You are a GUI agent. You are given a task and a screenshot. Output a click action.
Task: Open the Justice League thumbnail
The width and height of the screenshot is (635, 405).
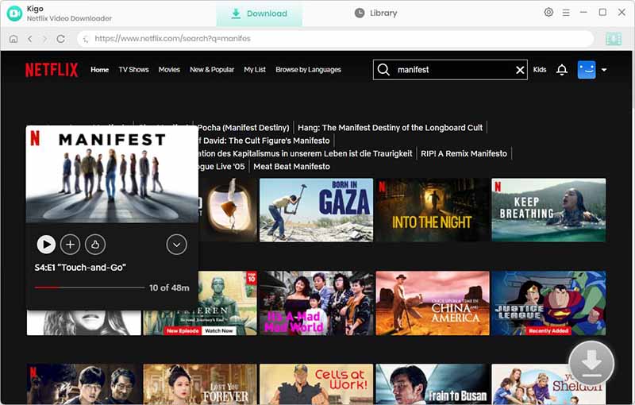tap(548, 303)
